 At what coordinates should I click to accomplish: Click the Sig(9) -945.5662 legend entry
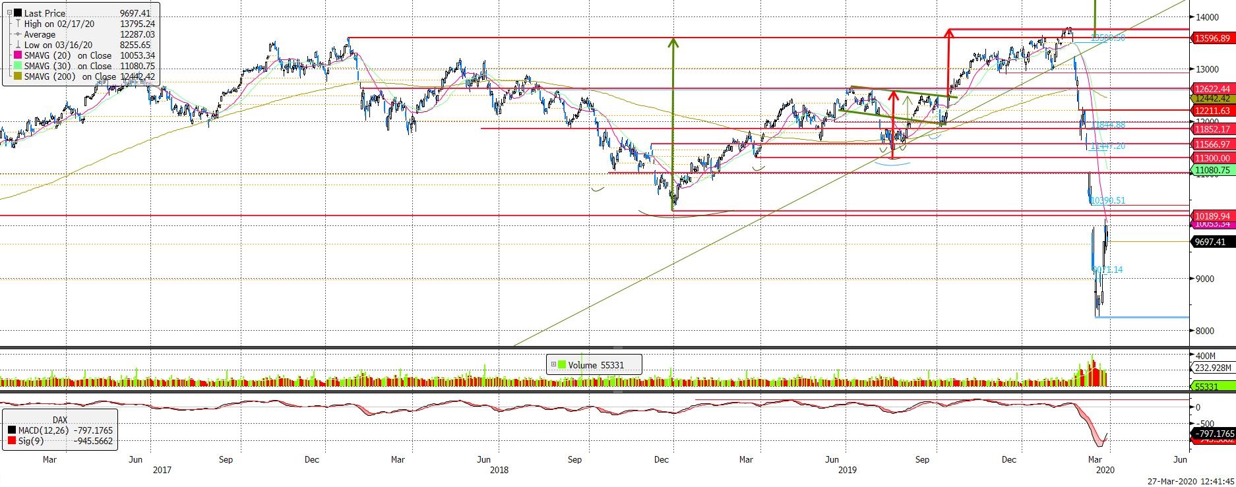pyautogui.click(x=65, y=441)
